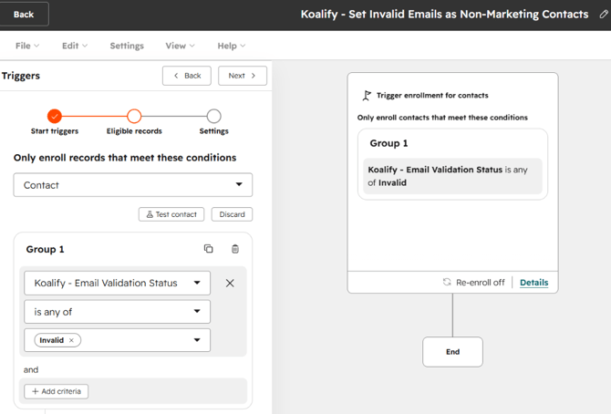Select the Eligible records step circle

(x=134, y=116)
